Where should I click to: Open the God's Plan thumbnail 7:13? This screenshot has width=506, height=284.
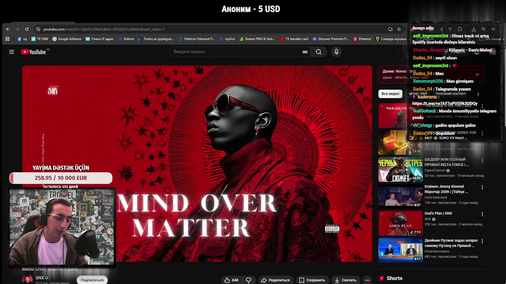point(400,224)
